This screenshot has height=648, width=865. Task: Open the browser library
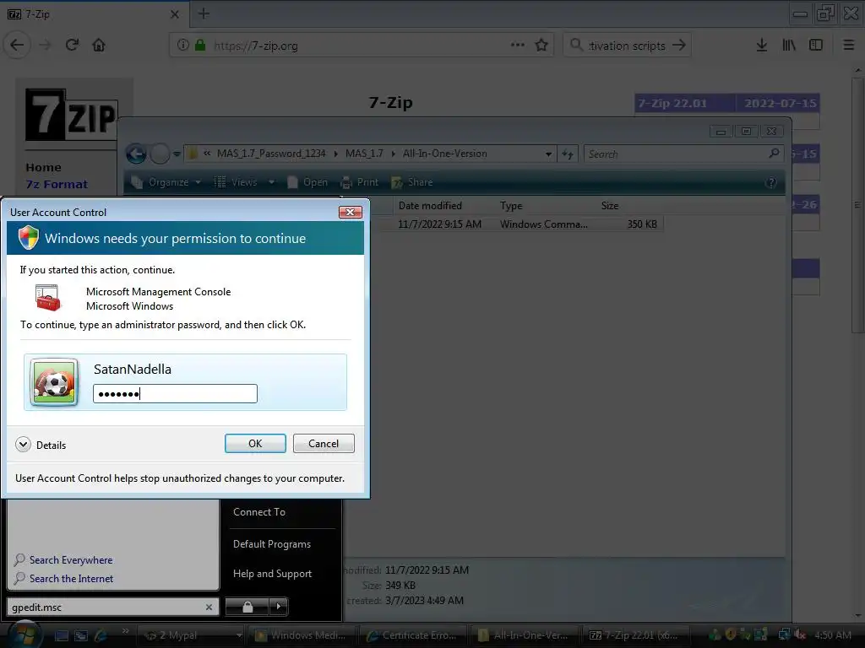click(x=789, y=46)
